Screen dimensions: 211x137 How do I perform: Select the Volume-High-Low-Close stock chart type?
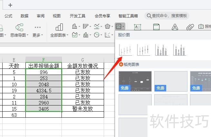pyautogui.click(x=162, y=50)
